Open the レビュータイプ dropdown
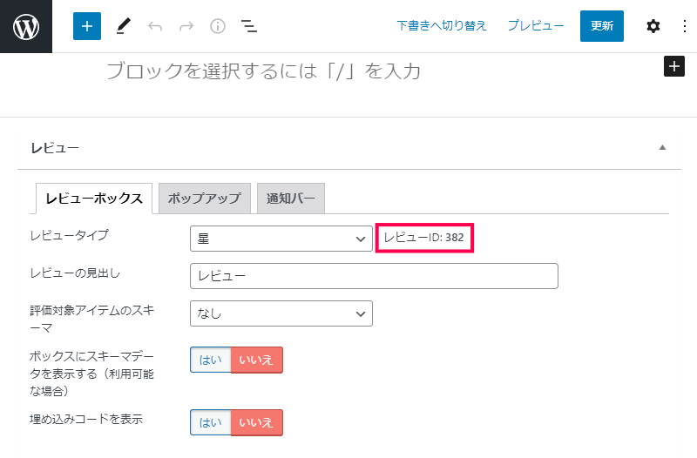The height and width of the screenshot is (458, 697). [281, 239]
